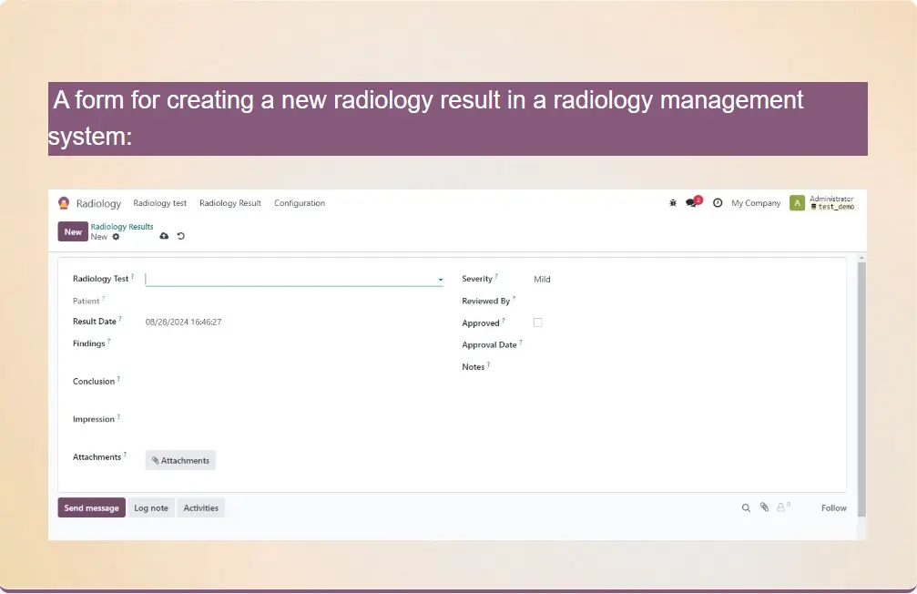Search messages with magnifier icon

(x=746, y=508)
